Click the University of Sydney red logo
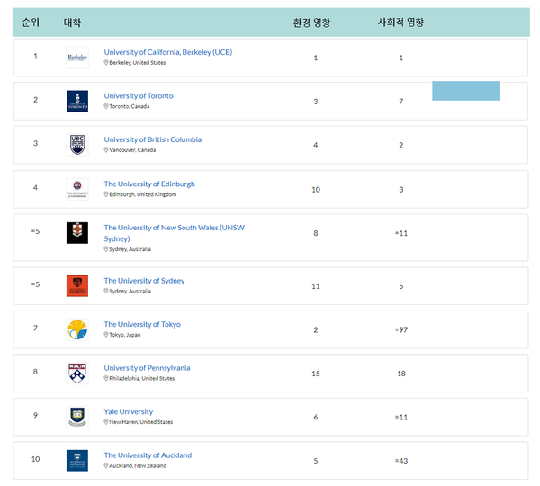540x486 pixels. [x=77, y=285]
